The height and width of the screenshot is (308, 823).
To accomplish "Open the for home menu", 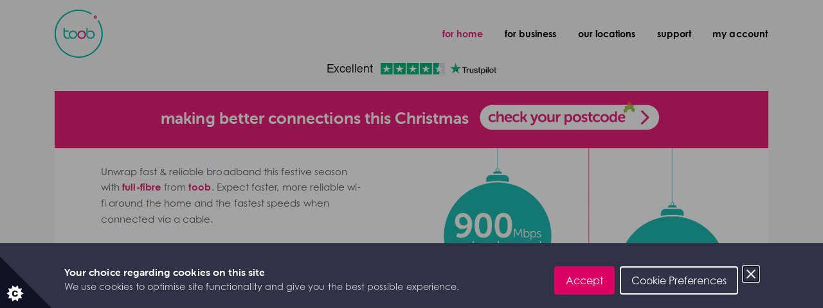I will 462,34.
